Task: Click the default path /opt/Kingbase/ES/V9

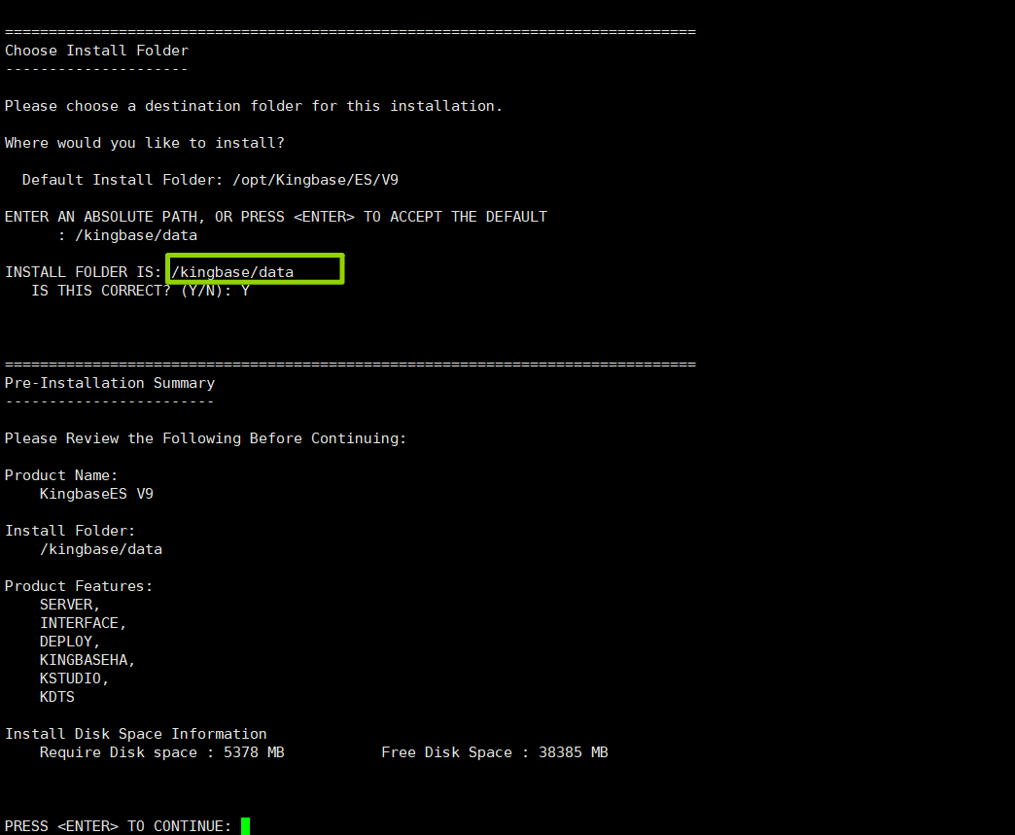Action: tap(315, 180)
